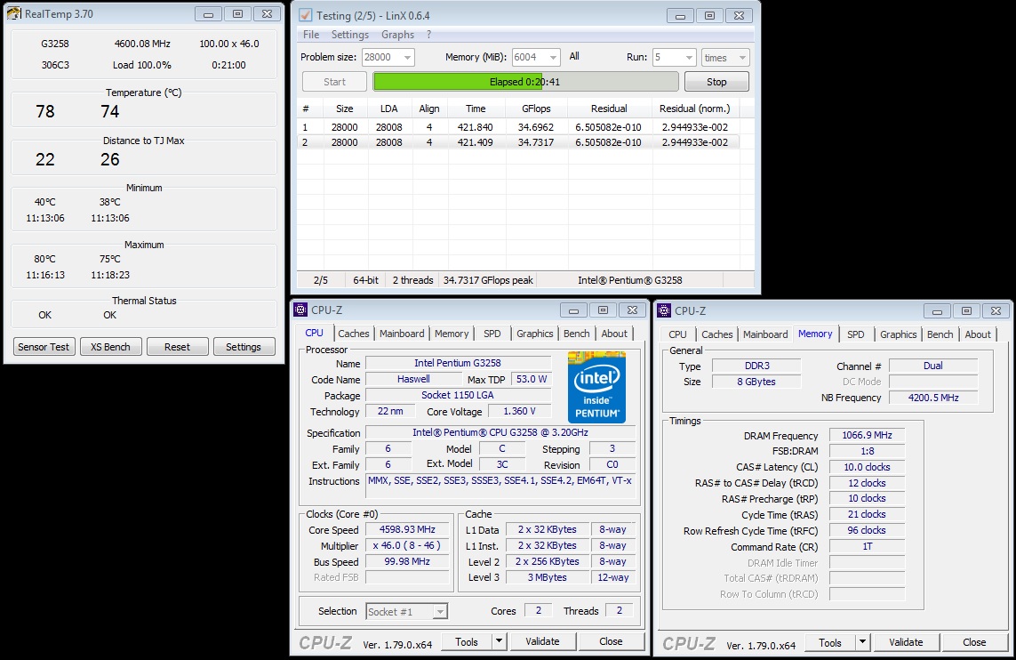Minimize the RealTemp window
The height and width of the screenshot is (660, 1016).
(208, 13)
